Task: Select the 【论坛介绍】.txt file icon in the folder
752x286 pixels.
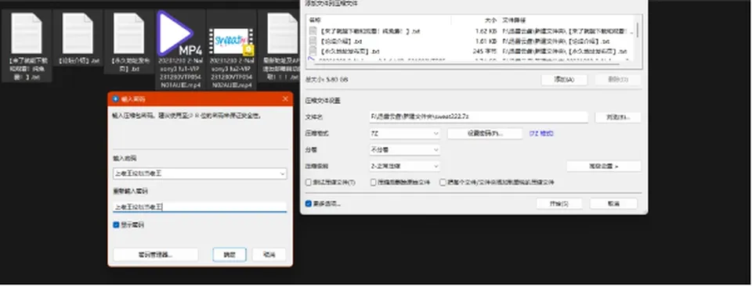Action: tap(78, 34)
